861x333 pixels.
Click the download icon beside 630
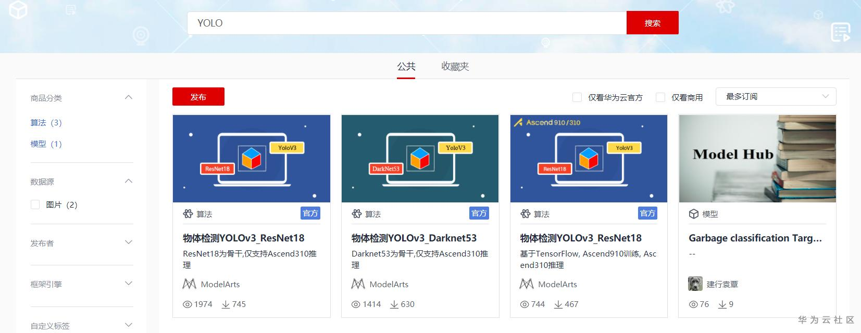coord(395,304)
